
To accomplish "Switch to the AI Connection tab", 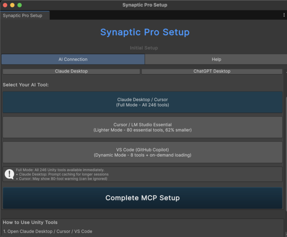I will point(73,59).
